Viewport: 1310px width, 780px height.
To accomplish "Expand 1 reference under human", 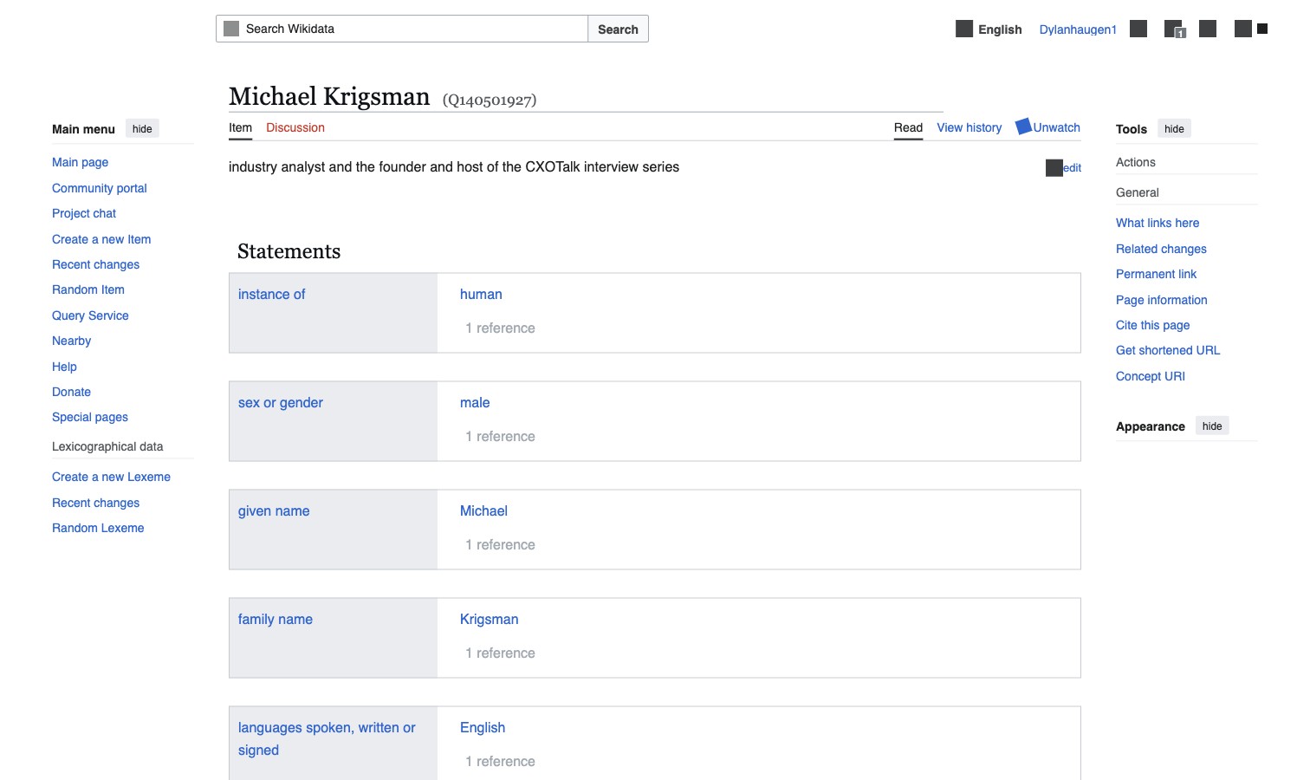I will (x=500, y=328).
